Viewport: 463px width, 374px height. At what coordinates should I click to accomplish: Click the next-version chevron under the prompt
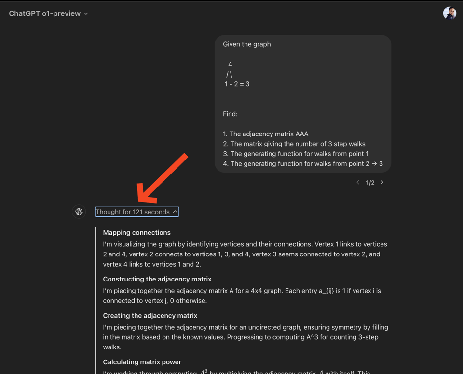[382, 182]
